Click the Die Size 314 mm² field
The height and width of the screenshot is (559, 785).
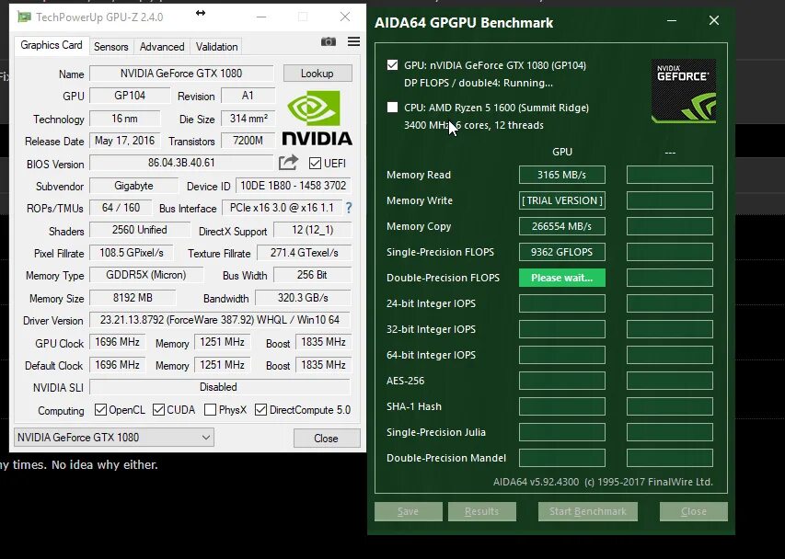point(248,119)
